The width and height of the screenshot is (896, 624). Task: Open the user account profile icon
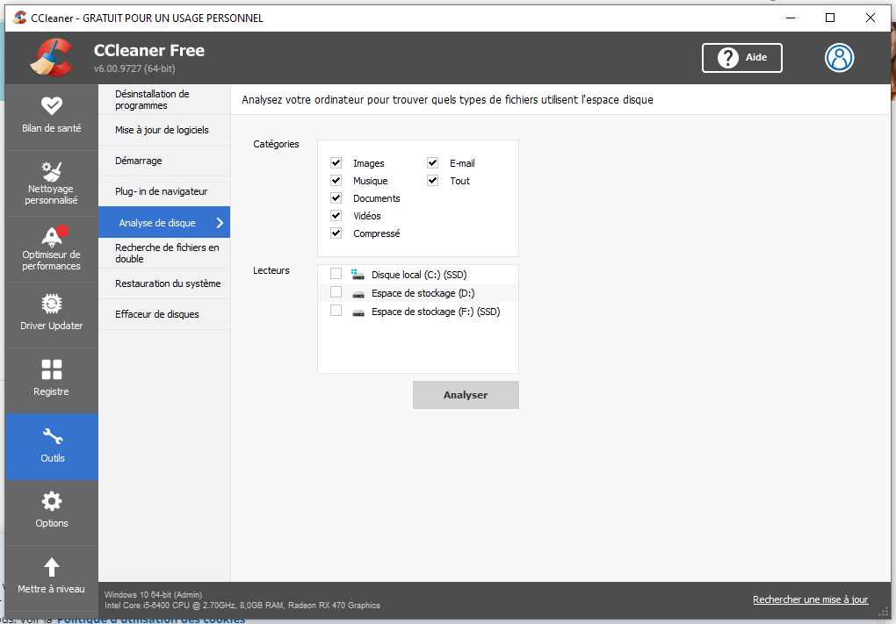[x=840, y=58]
